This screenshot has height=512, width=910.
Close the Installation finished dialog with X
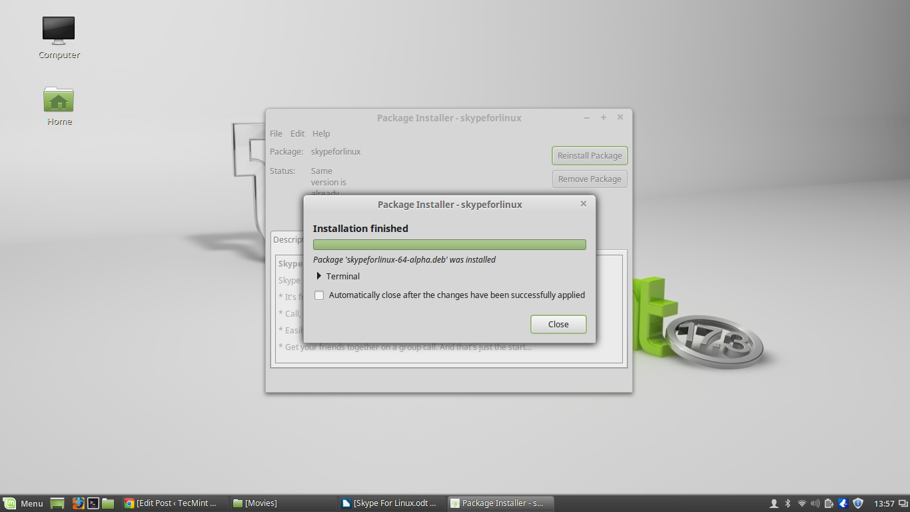584,204
